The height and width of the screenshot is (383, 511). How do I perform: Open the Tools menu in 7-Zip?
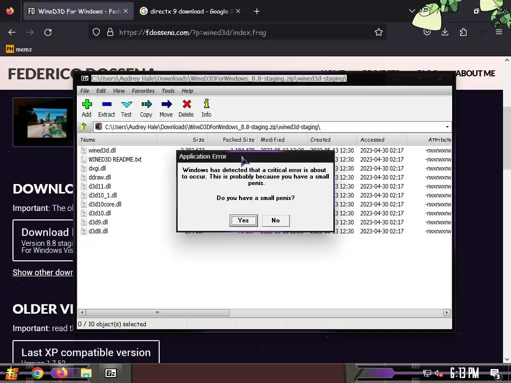(168, 91)
